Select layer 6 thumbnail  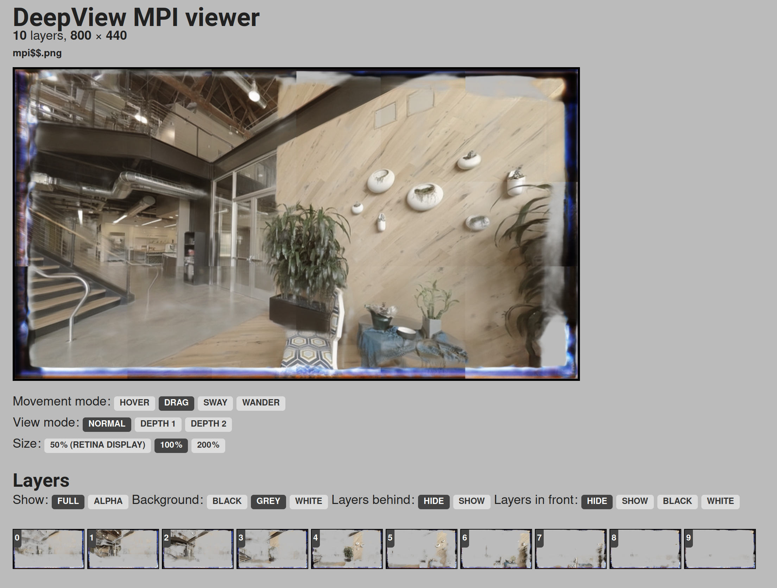pyautogui.click(x=496, y=549)
